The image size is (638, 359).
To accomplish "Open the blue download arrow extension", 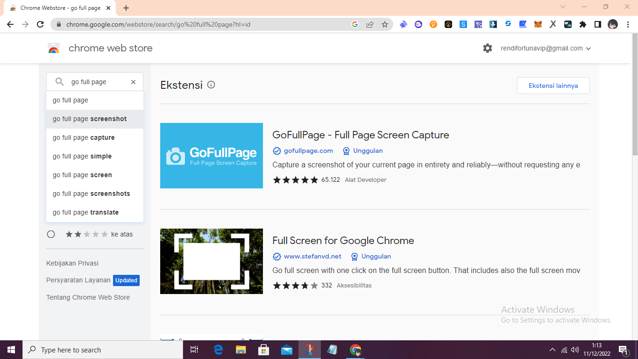I will (x=493, y=24).
